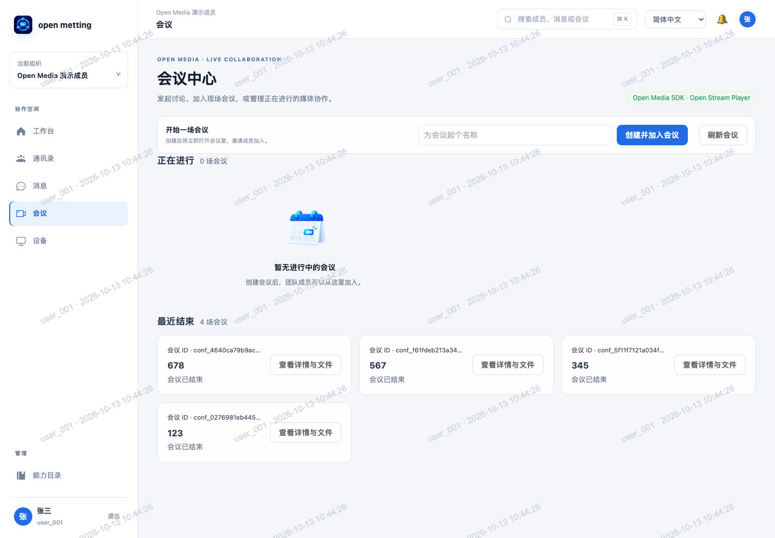View details and files for meeting 123
This screenshot has height=538, width=775.
(306, 433)
